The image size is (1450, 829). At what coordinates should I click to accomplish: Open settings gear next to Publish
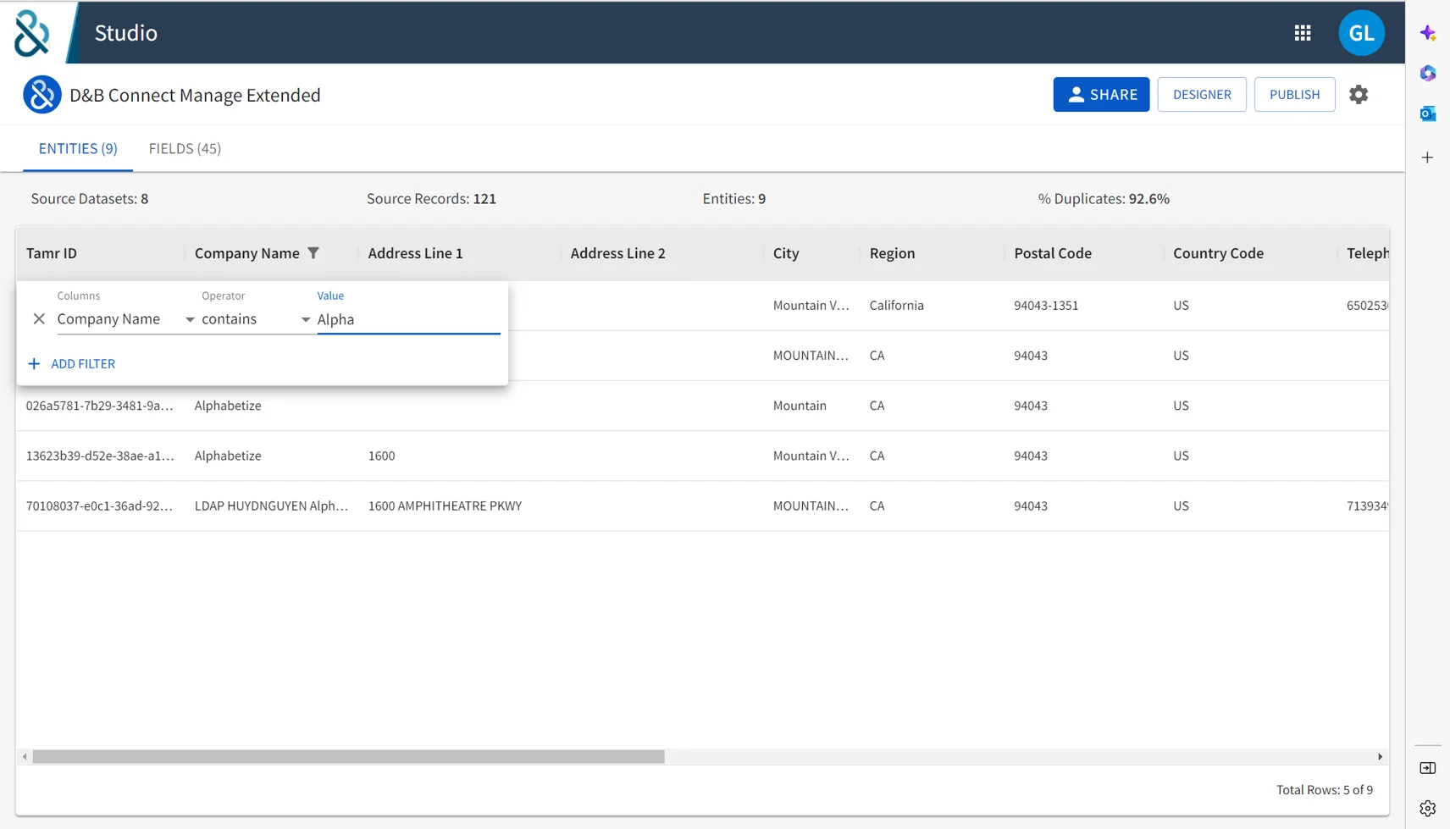[1359, 95]
